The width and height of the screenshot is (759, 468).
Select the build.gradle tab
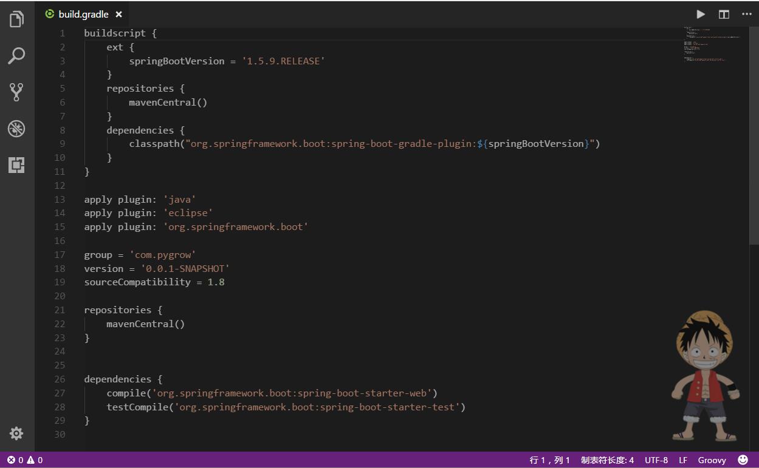click(83, 14)
